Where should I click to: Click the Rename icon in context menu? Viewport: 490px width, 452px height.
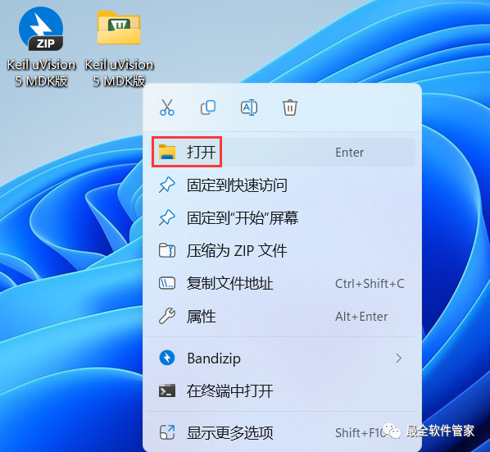[249, 107]
